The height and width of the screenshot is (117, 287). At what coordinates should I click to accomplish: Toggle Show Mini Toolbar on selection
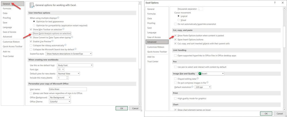31,30
